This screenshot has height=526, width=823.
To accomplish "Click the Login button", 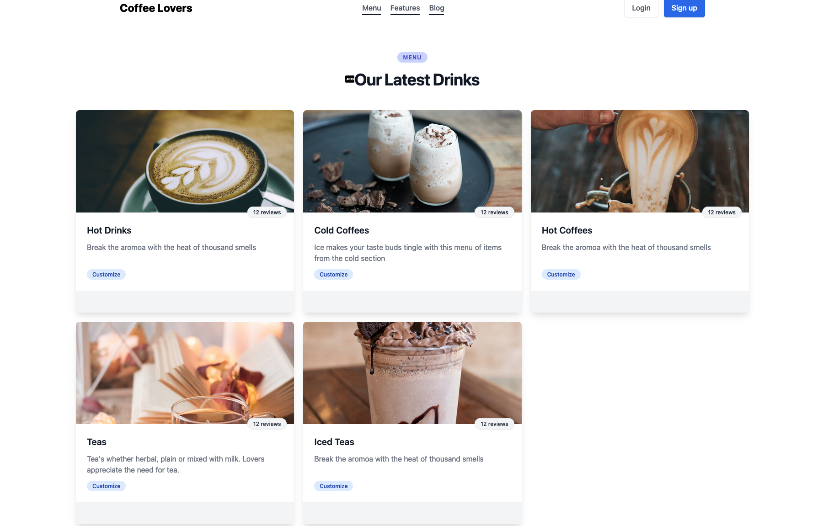I will click(x=641, y=8).
